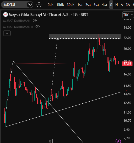Click the 17,62 current price label
This screenshot has width=134, height=143.
pos(127,63)
